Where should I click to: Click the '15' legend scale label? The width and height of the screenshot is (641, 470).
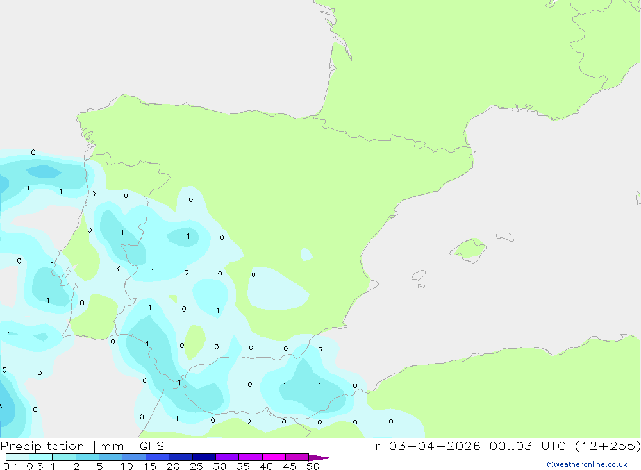pos(150,466)
